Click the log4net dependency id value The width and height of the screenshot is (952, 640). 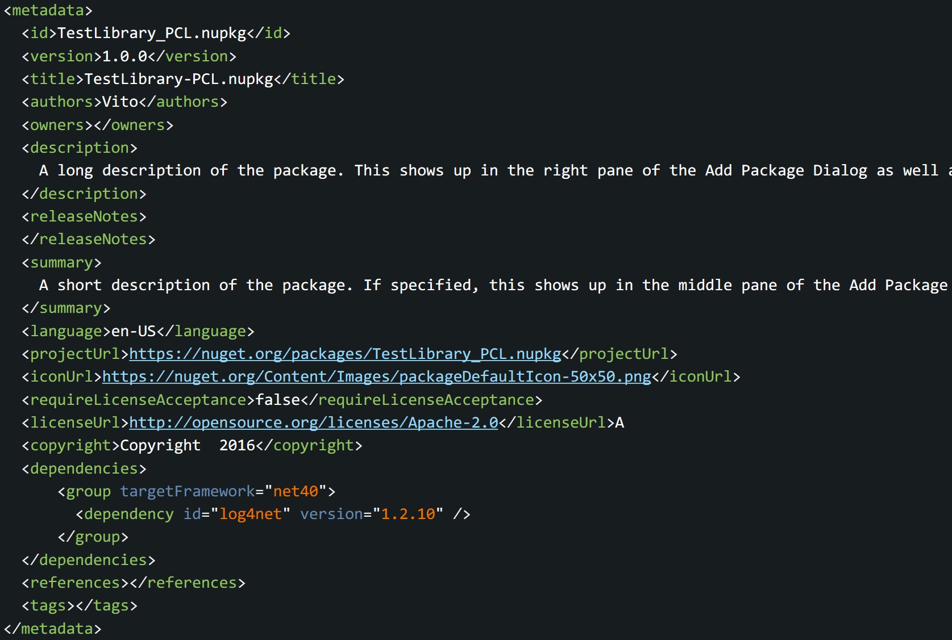click(x=250, y=514)
